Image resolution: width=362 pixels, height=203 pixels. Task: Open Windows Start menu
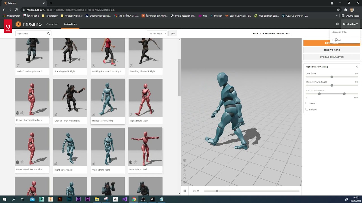click(5, 199)
